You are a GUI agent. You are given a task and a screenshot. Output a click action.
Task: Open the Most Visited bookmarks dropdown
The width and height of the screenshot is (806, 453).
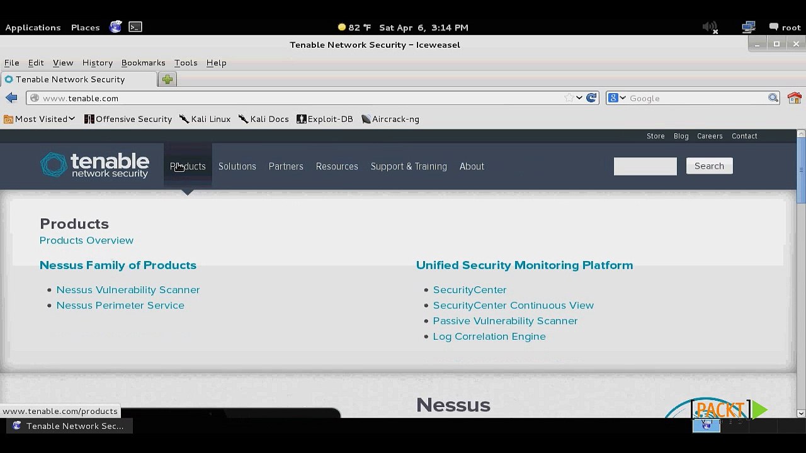(40, 119)
